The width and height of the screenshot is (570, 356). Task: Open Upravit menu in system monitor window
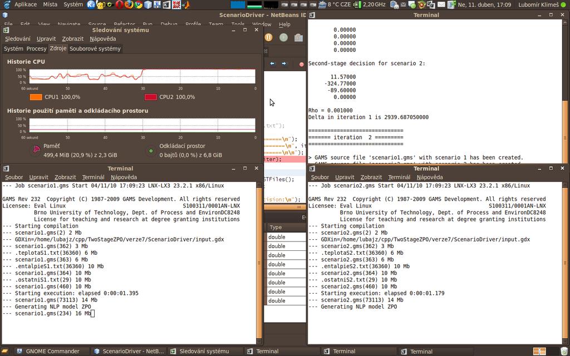46,39
